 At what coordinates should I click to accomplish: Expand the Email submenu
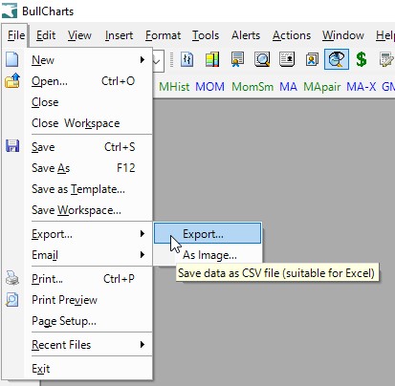point(88,255)
